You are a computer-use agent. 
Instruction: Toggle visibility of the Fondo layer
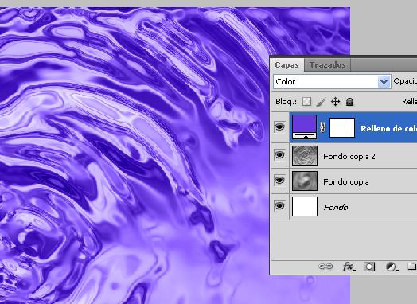pos(279,206)
